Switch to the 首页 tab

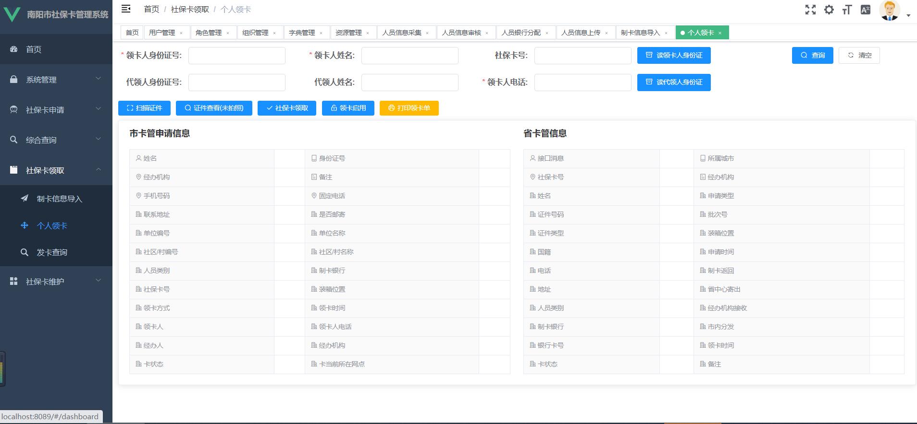click(x=132, y=33)
